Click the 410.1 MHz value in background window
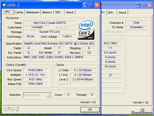 111,43
